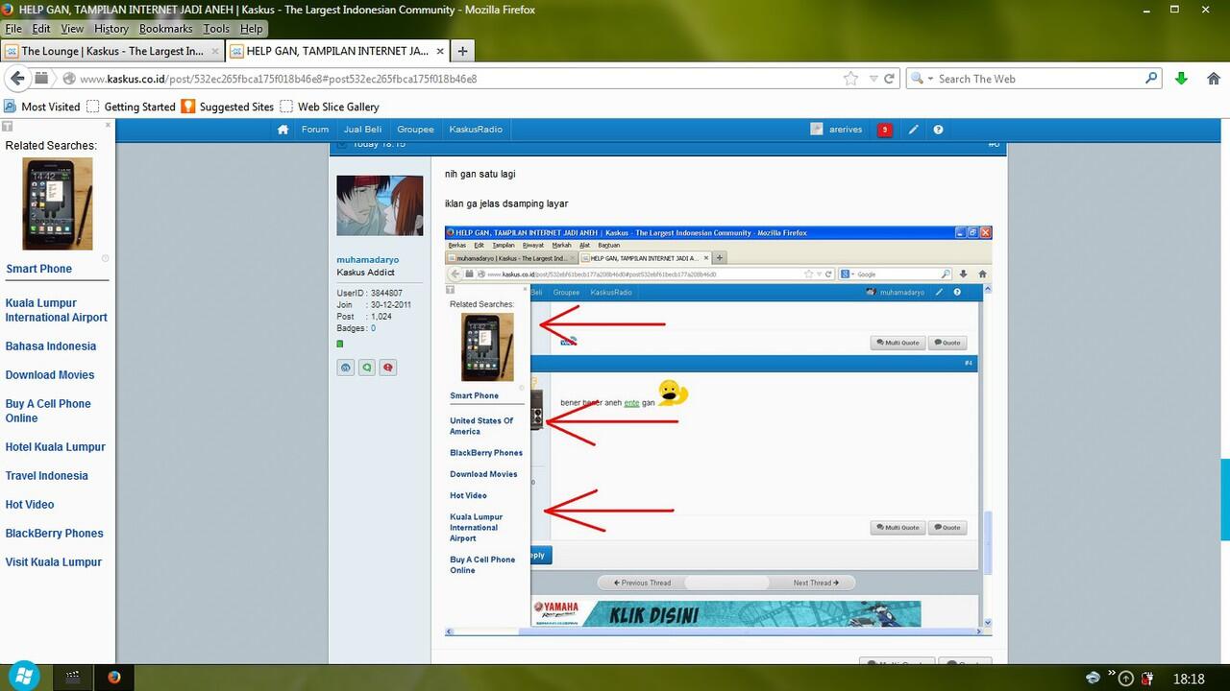Open the red notifications badge showing 9

click(884, 130)
